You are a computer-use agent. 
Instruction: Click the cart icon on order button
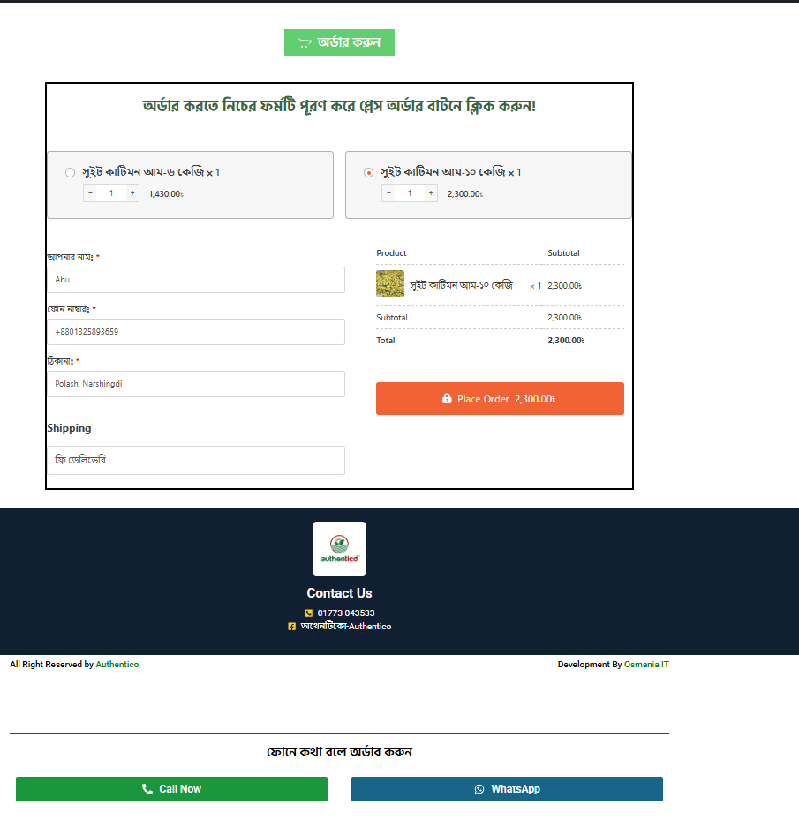(305, 43)
